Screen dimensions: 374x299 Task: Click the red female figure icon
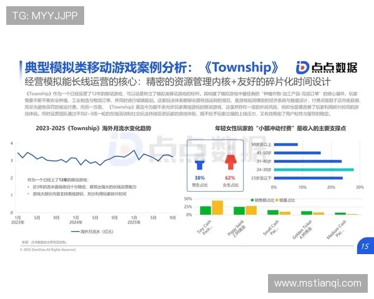click(x=231, y=162)
